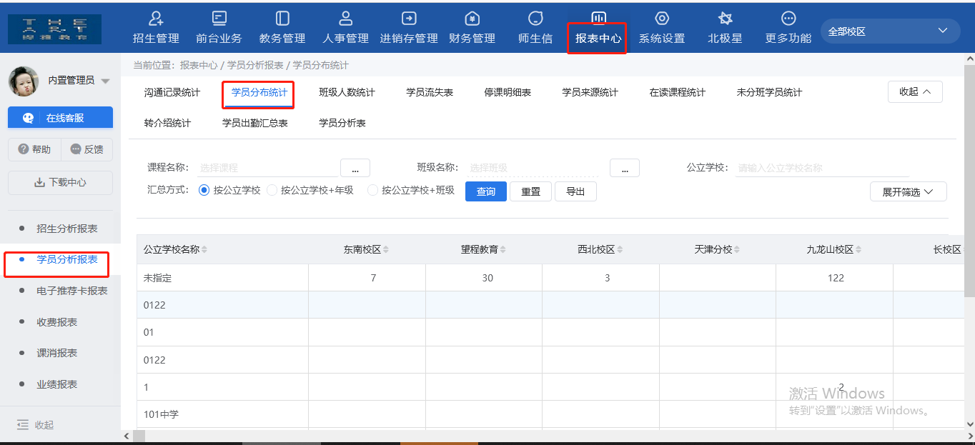The width and height of the screenshot is (975, 445).
Task: Collapse sidebar with bottom 收起
Action: [36, 425]
